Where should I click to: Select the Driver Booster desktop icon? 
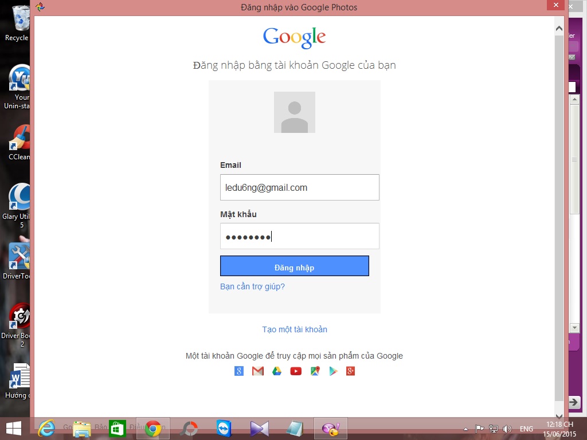(17, 325)
